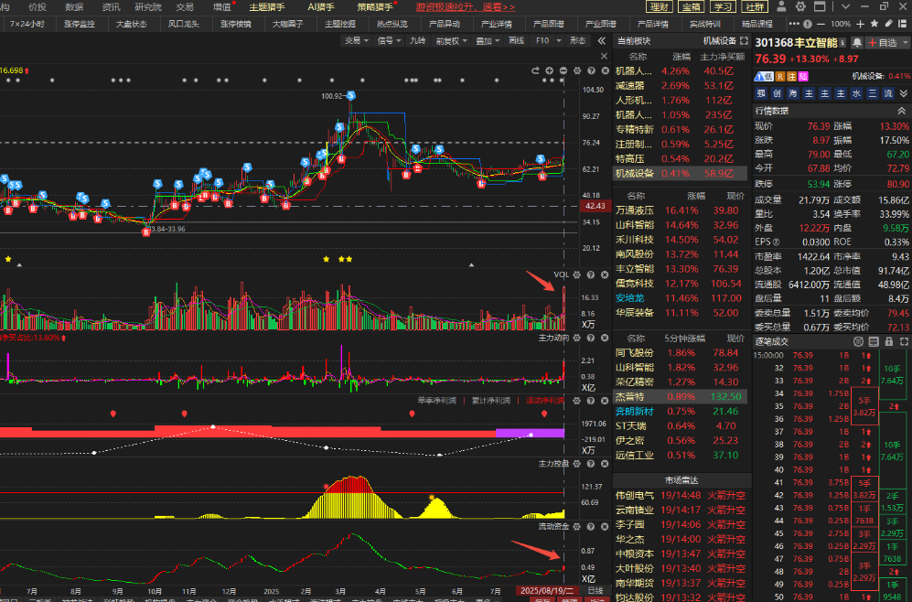Click the 低 risk warning badge
The height and width of the screenshot is (602, 912).
pos(764,76)
